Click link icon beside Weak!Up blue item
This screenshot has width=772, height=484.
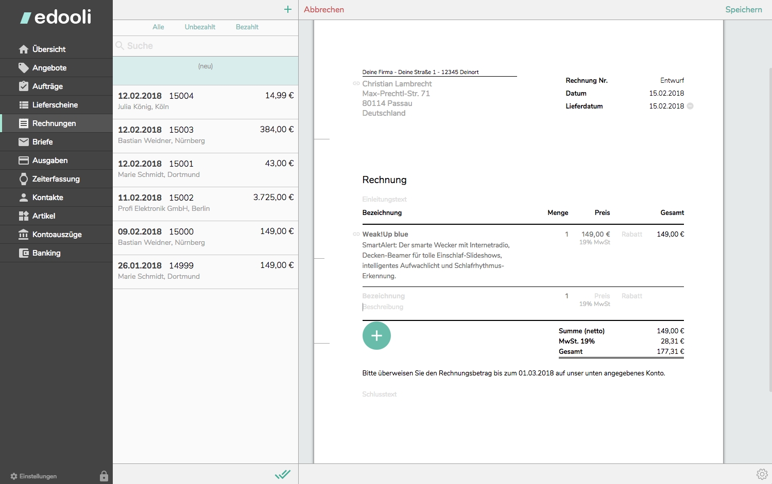click(356, 234)
